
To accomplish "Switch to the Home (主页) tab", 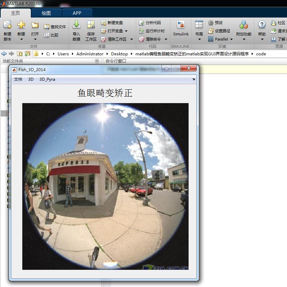I will click(x=15, y=13).
